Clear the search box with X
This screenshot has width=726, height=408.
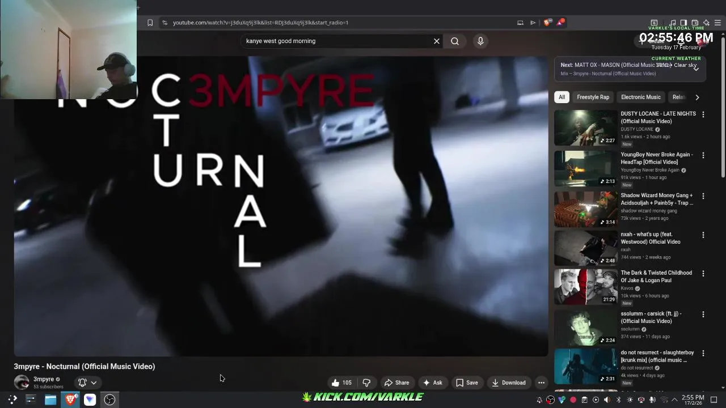coord(437,41)
